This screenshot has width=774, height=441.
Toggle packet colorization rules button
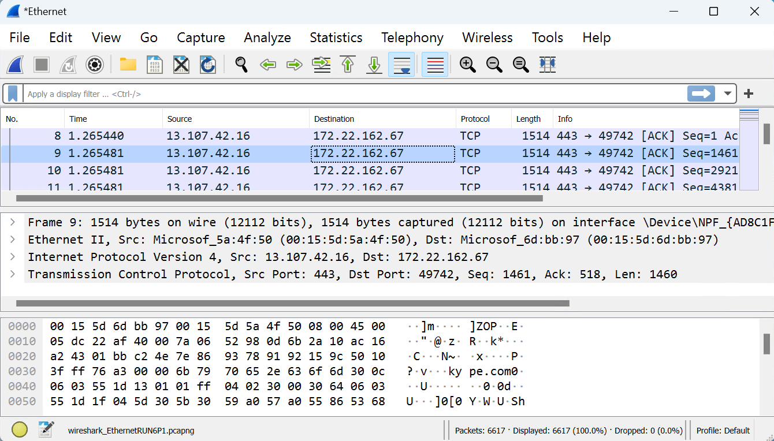tap(435, 65)
